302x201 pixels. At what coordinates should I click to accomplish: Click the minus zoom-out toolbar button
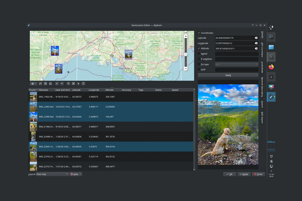click(62, 84)
